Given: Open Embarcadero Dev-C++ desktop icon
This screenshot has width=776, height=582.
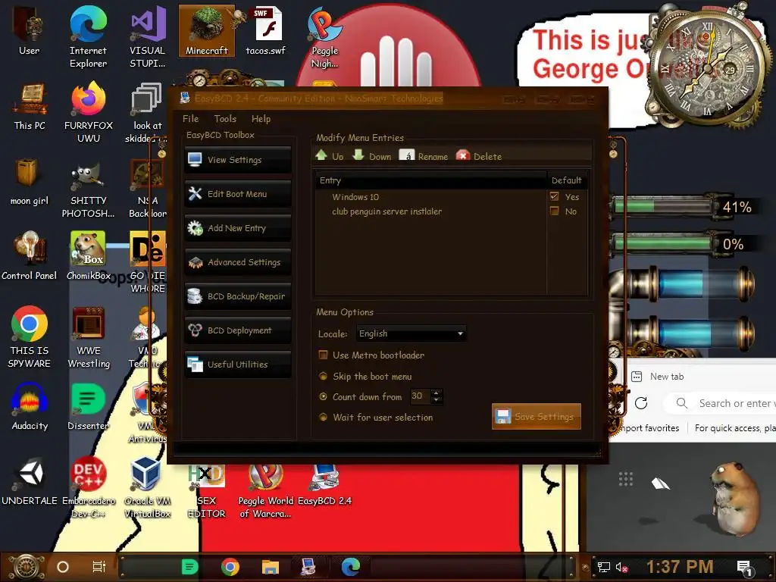Looking at the screenshot, I should pos(89,488).
